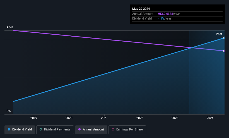The height and width of the screenshot is (138, 229).
Task: Click the HK$0.0378 annual amount value
Action: pos(165,14)
